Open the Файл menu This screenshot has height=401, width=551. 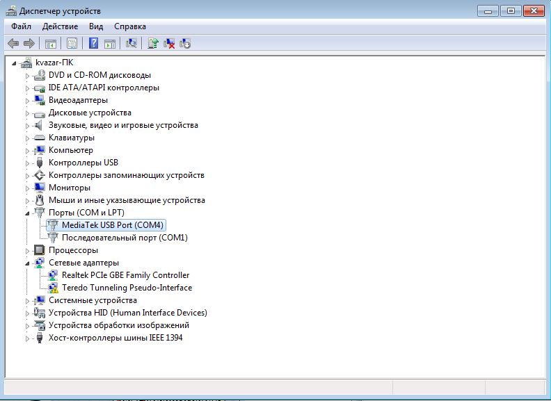21,26
